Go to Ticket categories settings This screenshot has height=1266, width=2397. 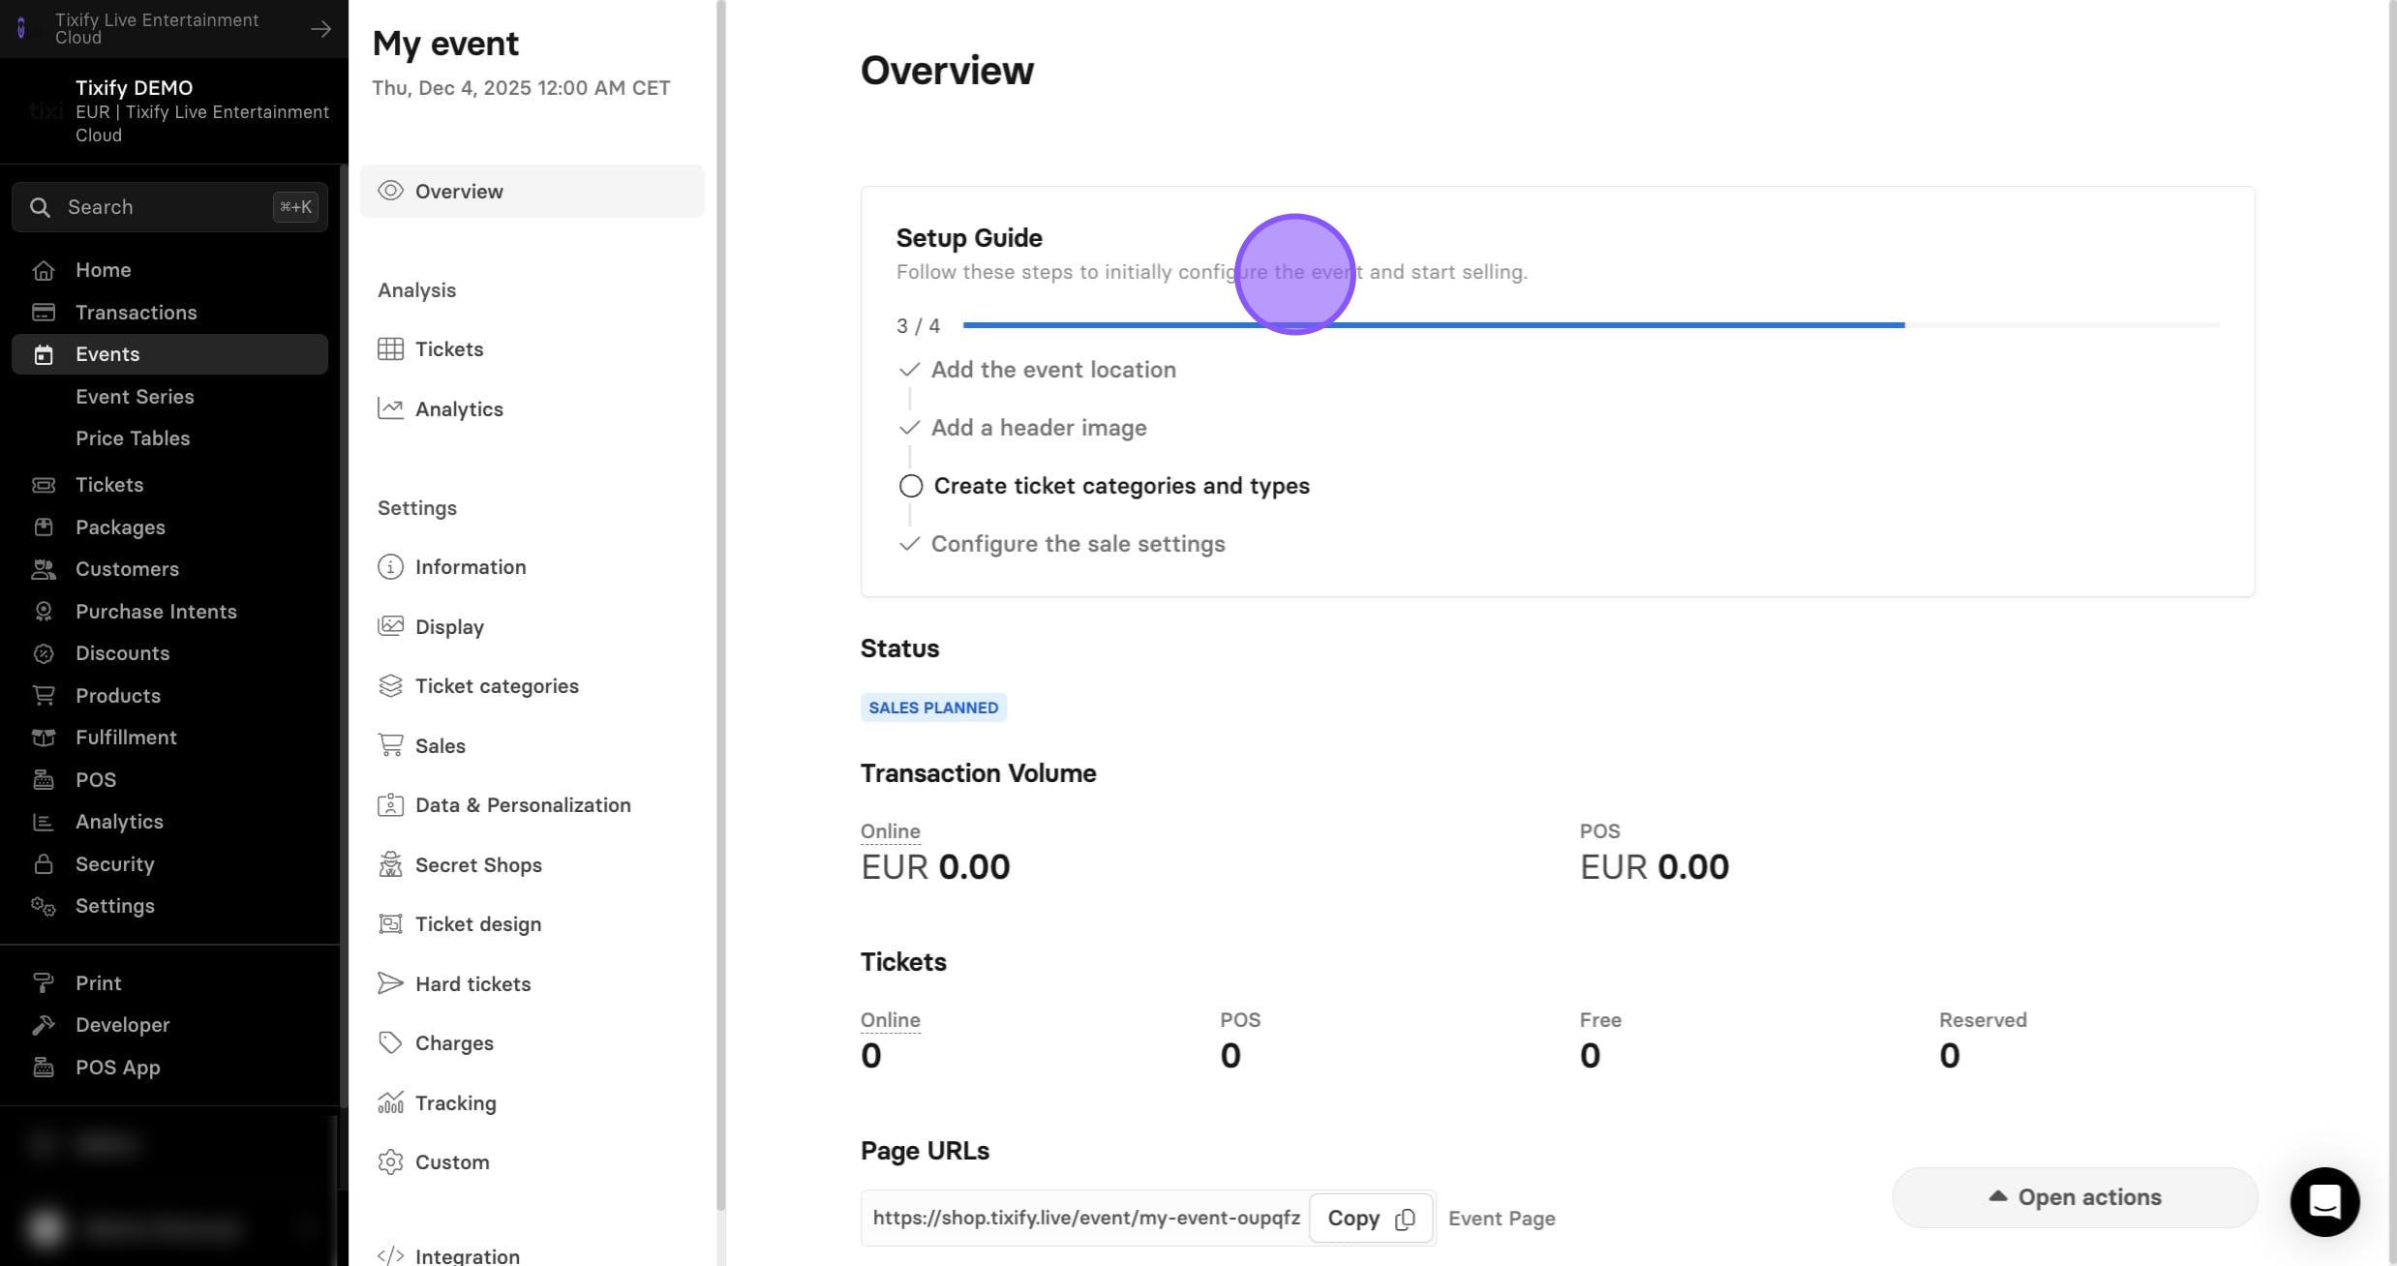tap(532, 686)
